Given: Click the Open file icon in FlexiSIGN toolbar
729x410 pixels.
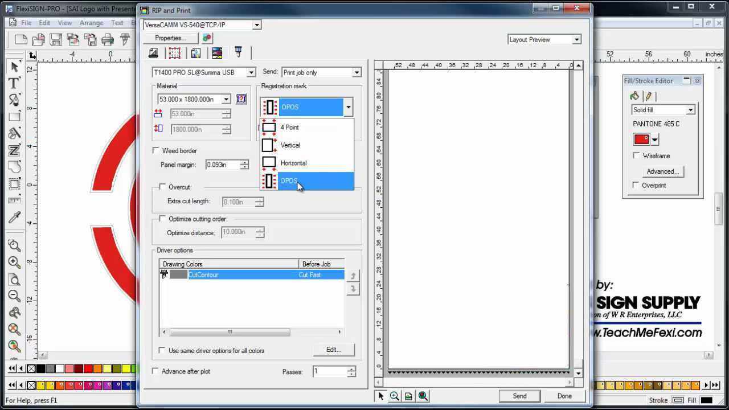Looking at the screenshot, I should click(38, 39).
